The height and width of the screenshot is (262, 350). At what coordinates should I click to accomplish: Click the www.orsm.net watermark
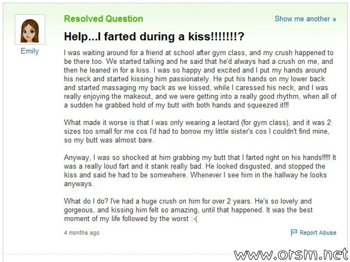click(291, 254)
